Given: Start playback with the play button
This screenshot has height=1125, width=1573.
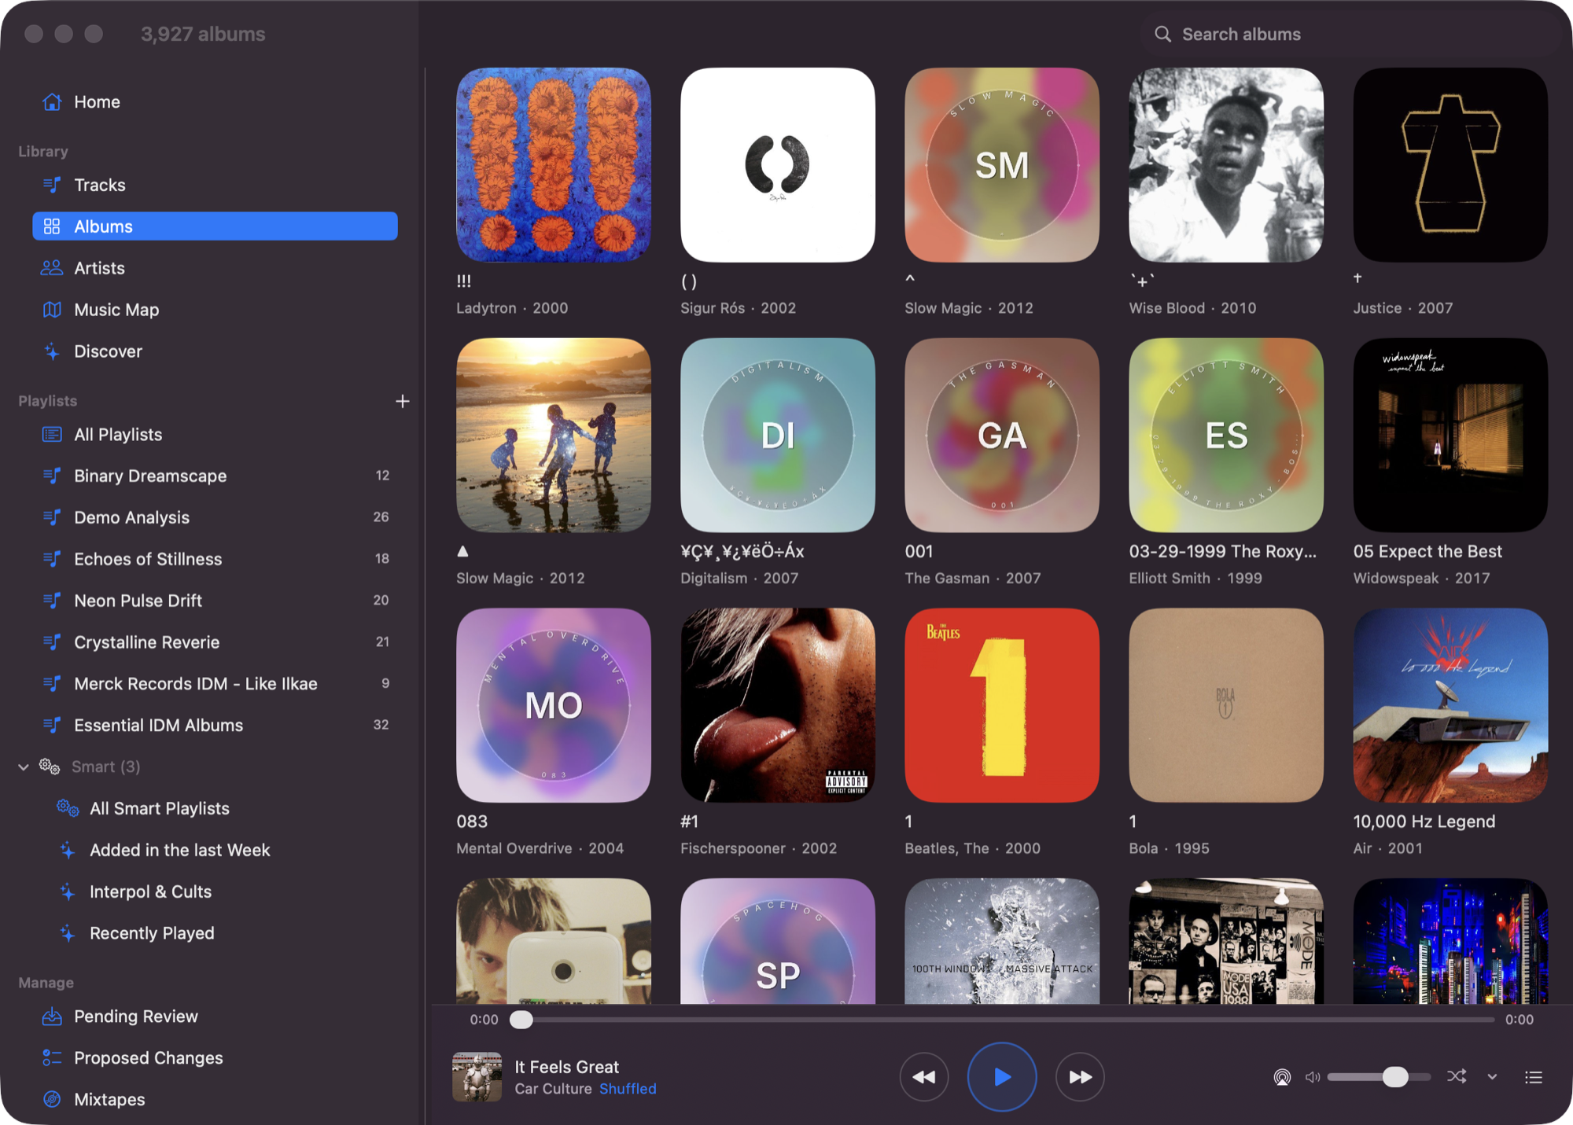Looking at the screenshot, I should pyautogui.click(x=1002, y=1077).
